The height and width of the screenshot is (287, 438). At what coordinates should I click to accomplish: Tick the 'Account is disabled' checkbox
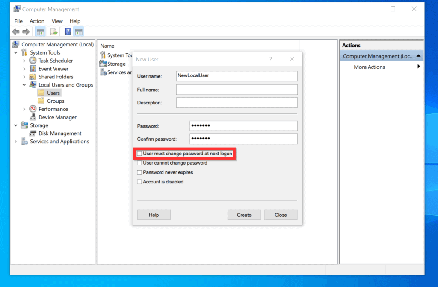click(139, 182)
